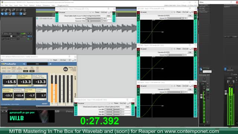Click the plus button in 3-Band Joiner
This screenshot has height=134, width=238.
pos(112,103)
